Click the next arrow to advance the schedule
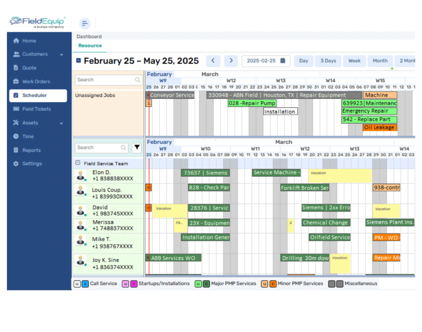The height and width of the screenshot is (332, 422). 231,61
